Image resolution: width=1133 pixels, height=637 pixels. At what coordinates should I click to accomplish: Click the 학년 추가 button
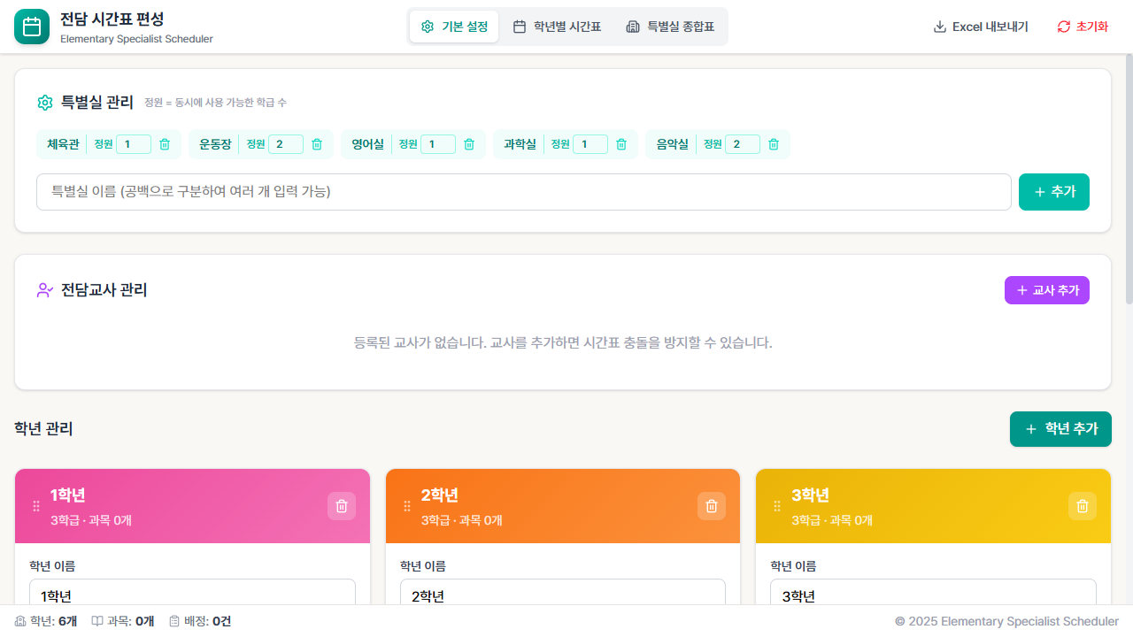(1060, 429)
